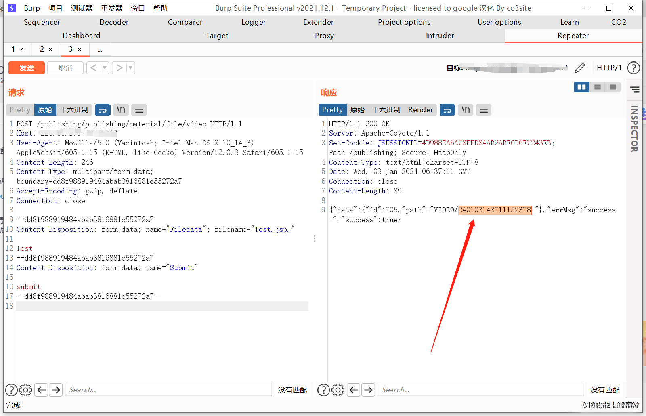
Task: Switch to the Decoder tab
Action: (114, 22)
